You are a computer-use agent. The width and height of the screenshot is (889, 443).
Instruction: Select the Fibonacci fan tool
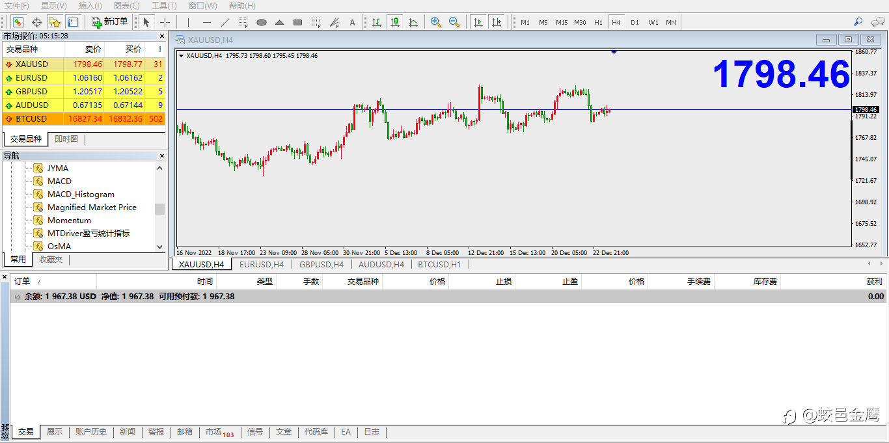click(x=335, y=22)
